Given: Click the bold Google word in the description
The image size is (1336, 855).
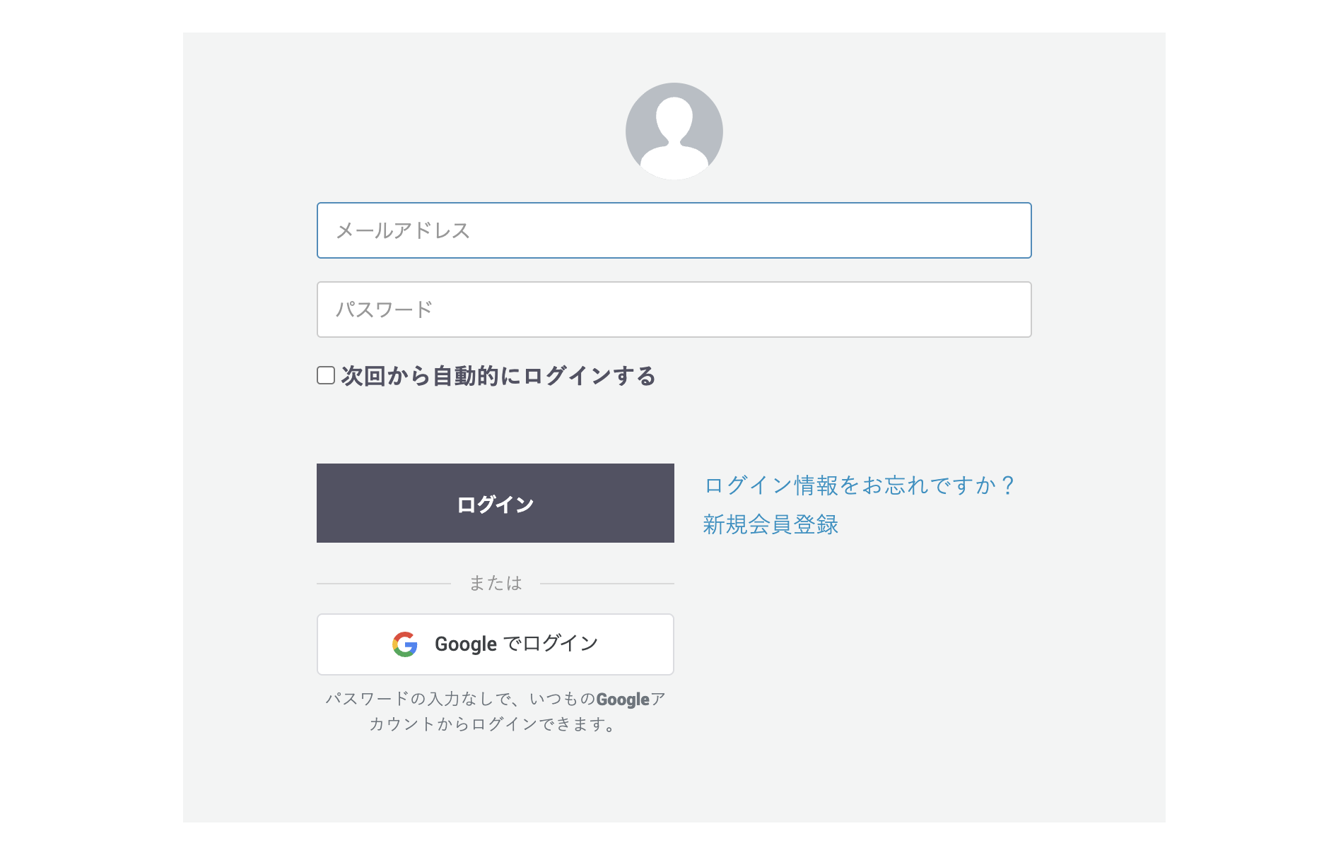Looking at the screenshot, I should pos(623,700).
